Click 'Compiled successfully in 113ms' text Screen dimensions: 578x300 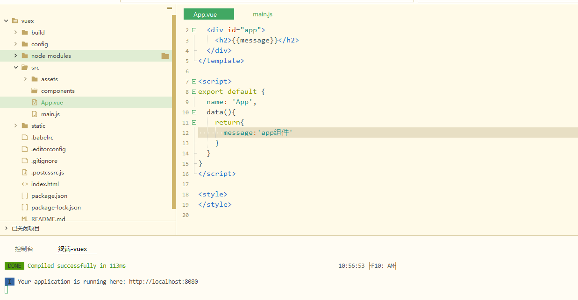pos(77,265)
